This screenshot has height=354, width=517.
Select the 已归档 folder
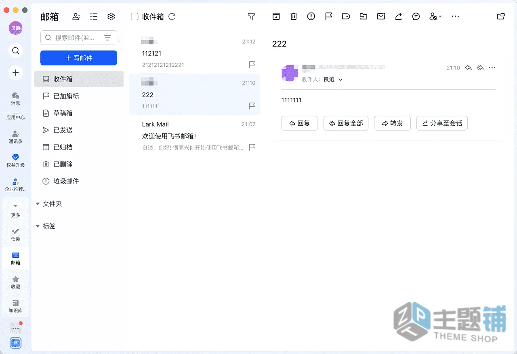[x=79, y=147]
